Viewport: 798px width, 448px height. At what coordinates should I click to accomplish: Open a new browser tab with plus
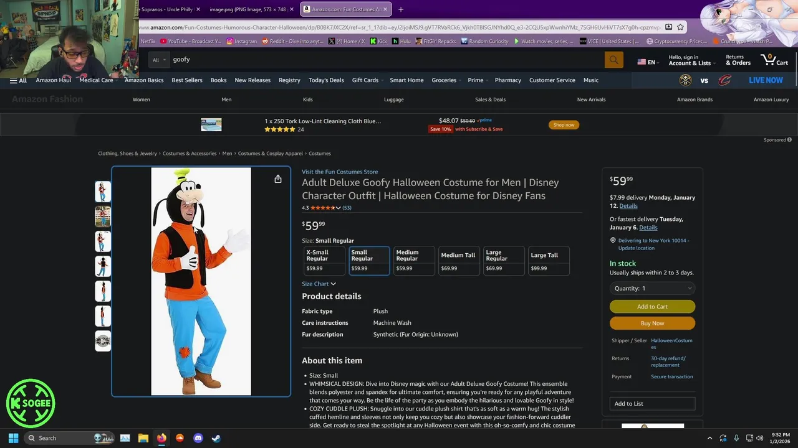point(401,9)
